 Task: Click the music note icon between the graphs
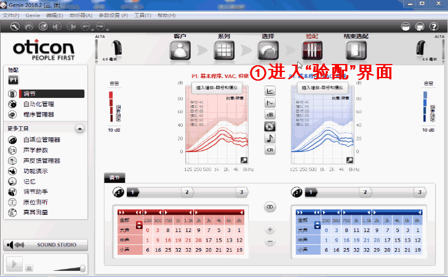tap(270, 138)
